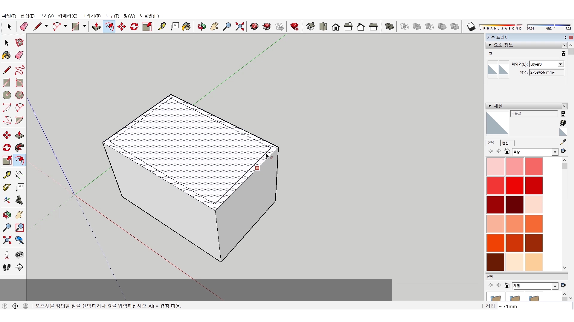
Task: Pick the material eyedropper sample tool
Action: [563, 142]
